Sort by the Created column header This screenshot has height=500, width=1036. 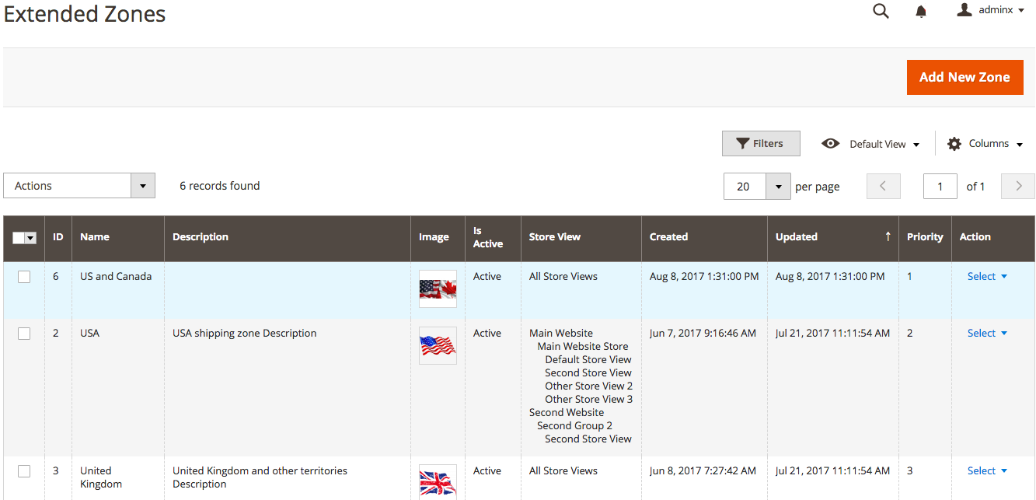(705, 237)
